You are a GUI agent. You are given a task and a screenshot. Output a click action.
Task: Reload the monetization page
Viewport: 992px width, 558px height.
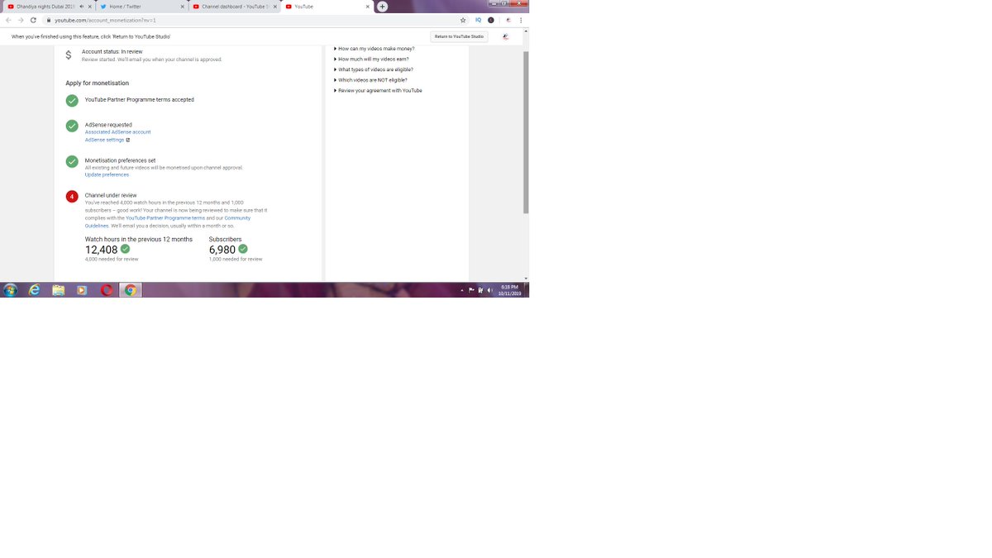33,20
